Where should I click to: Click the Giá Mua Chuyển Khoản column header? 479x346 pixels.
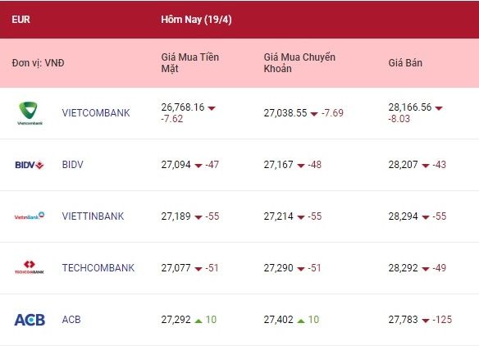[x=299, y=63]
